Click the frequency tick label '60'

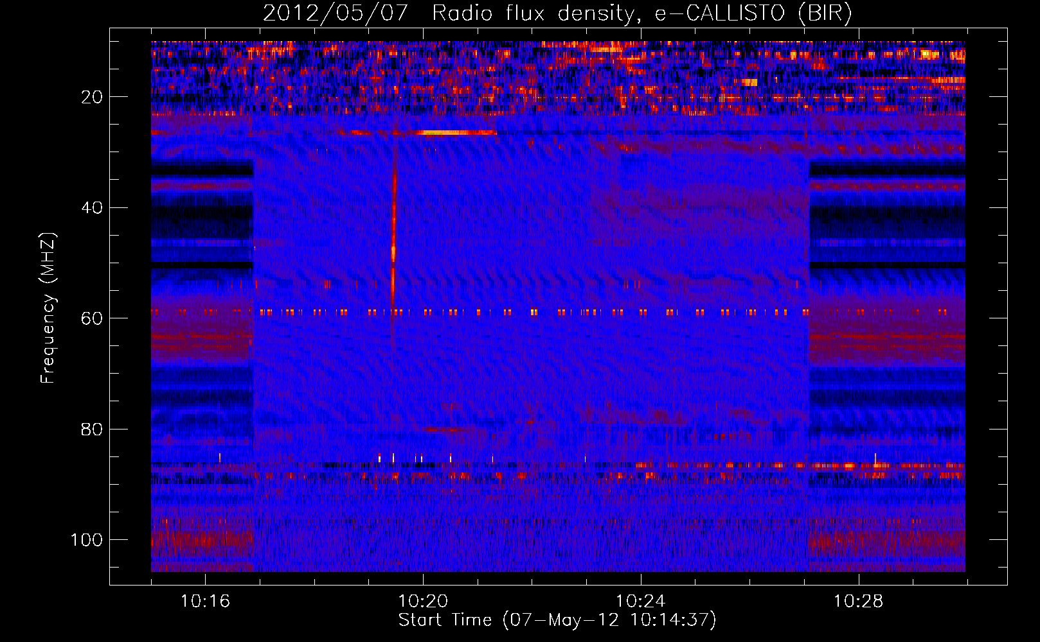click(92, 318)
